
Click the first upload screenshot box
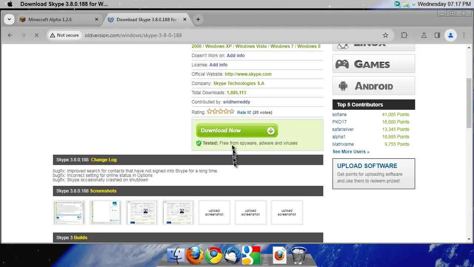pos(214,212)
